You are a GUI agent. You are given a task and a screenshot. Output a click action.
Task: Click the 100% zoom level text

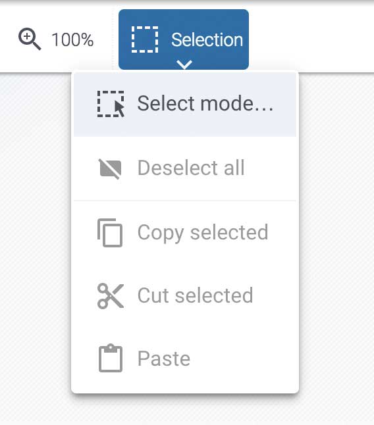tap(72, 40)
